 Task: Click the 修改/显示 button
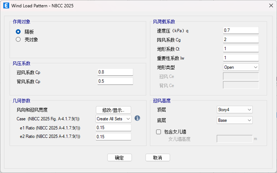tap(113, 110)
